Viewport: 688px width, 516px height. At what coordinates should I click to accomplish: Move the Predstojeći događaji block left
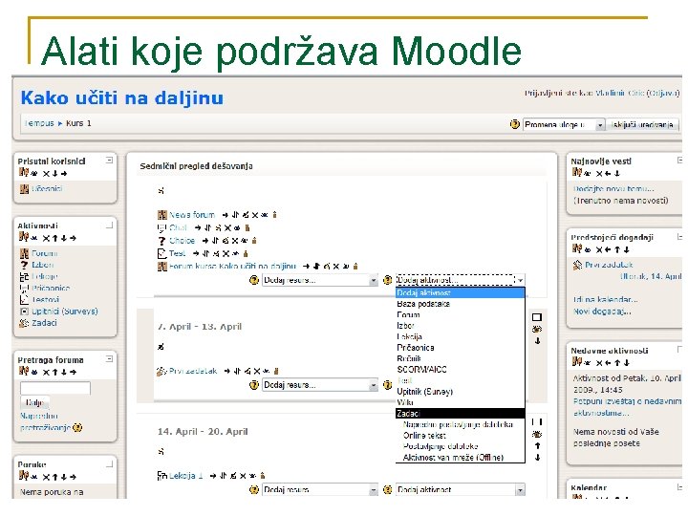click(608, 249)
